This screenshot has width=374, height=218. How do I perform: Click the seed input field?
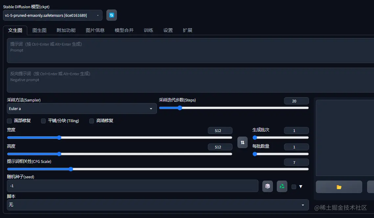(133, 186)
